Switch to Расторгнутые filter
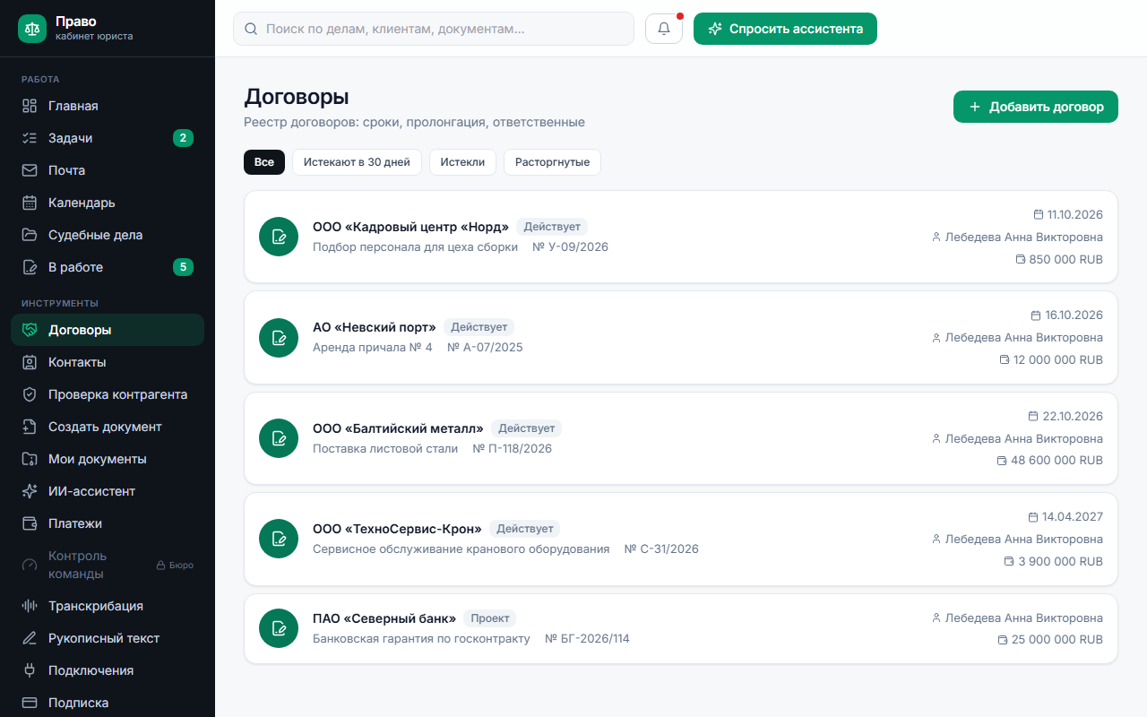Viewport: 1147px width, 717px height. click(x=552, y=162)
